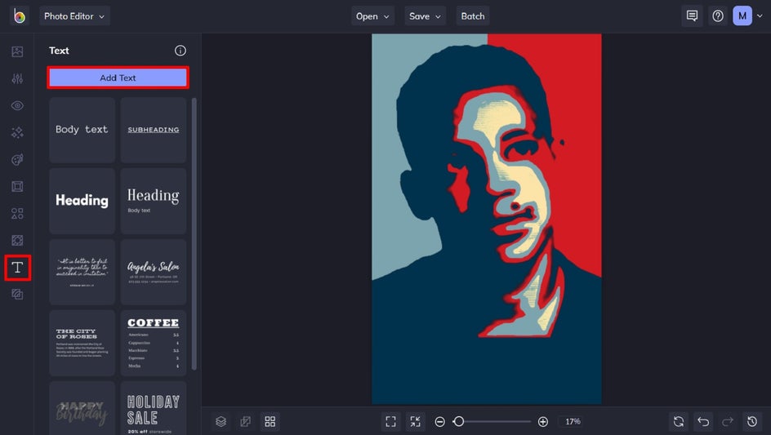Expand the Photo Editor dropdown
This screenshot has height=435, width=771.
(75, 16)
